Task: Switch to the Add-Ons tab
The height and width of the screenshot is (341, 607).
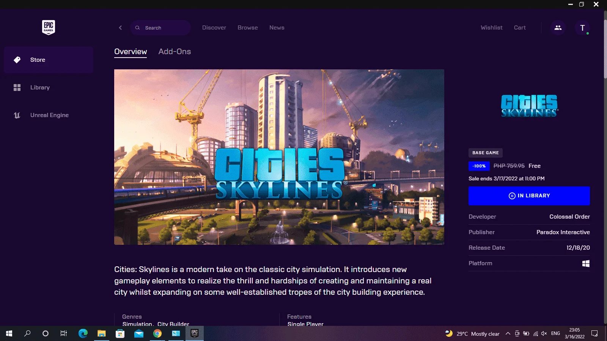Action: (x=175, y=52)
